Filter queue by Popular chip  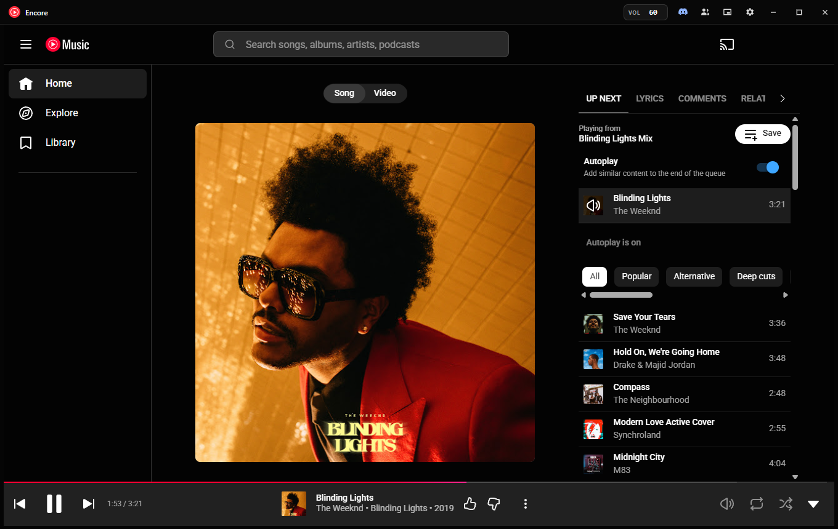click(637, 276)
